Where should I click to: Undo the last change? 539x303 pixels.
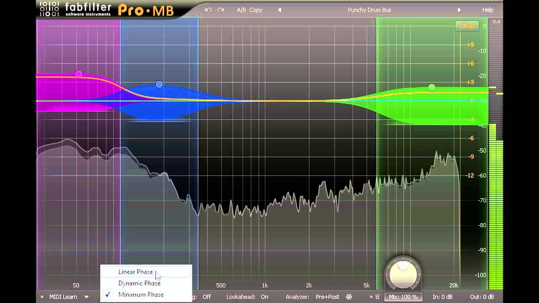pyautogui.click(x=208, y=10)
